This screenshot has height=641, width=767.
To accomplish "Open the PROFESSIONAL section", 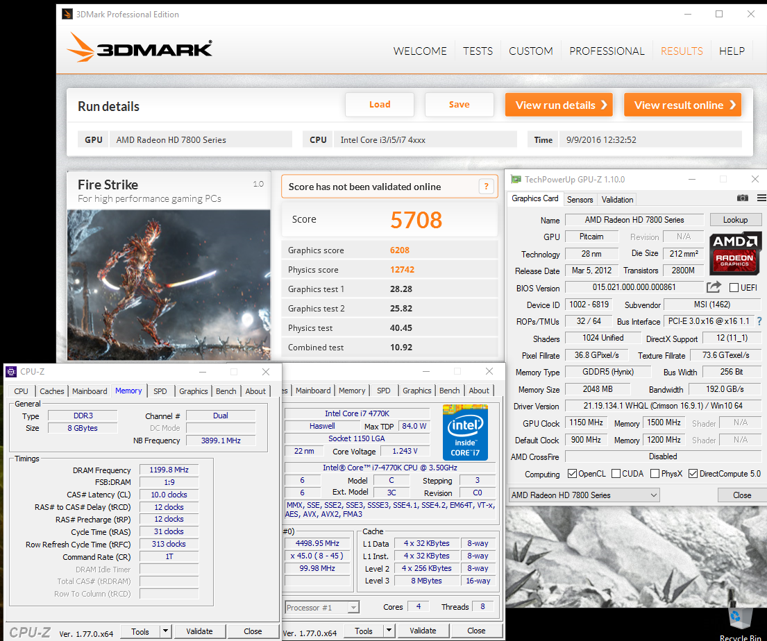I will coord(607,51).
